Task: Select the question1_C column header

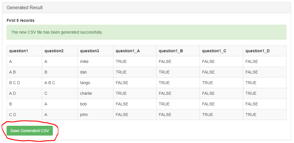Action: [x=214, y=51]
